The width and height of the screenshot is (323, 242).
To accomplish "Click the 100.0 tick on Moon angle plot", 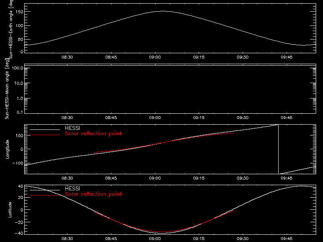I will (17, 68).
